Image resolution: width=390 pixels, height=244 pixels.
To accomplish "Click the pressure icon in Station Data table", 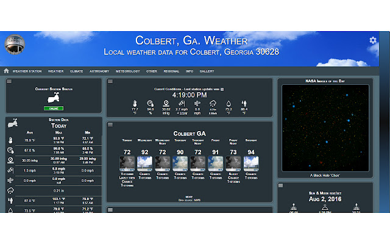I will (x=10, y=160).
